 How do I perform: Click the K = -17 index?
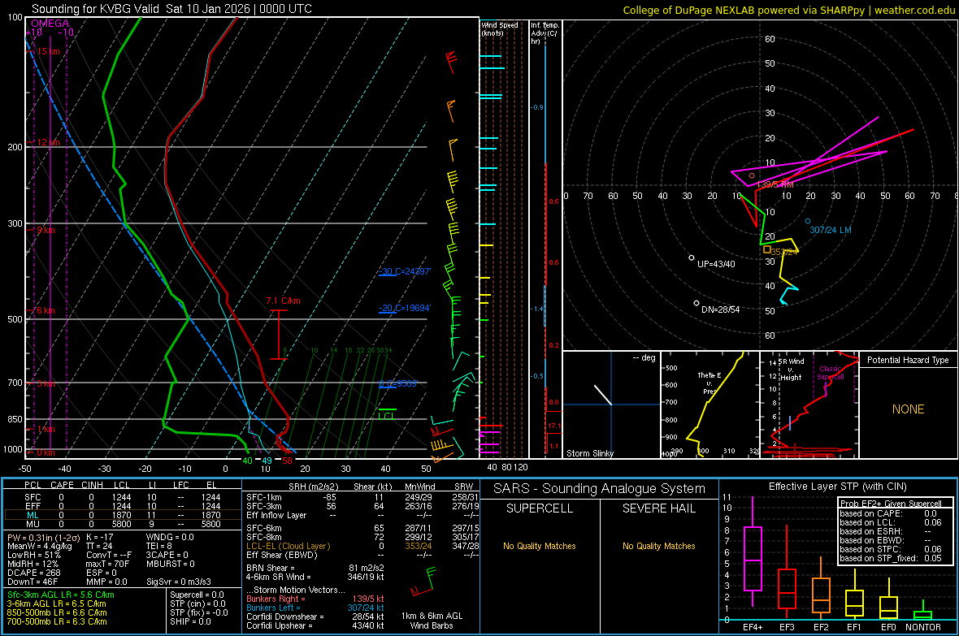[x=100, y=537]
